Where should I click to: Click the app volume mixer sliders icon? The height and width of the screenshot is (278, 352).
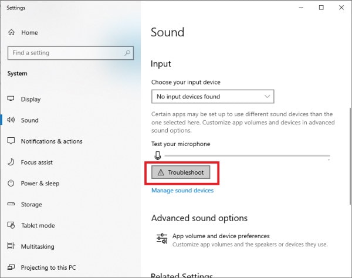[x=162, y=239]
